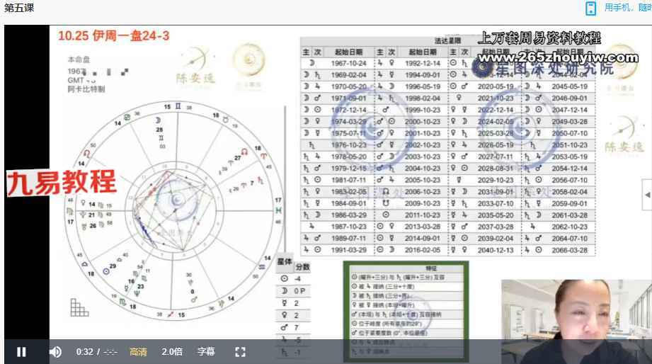Mute the video volume speaker icon
Screen dimensions: 652x364
[55, 351]
